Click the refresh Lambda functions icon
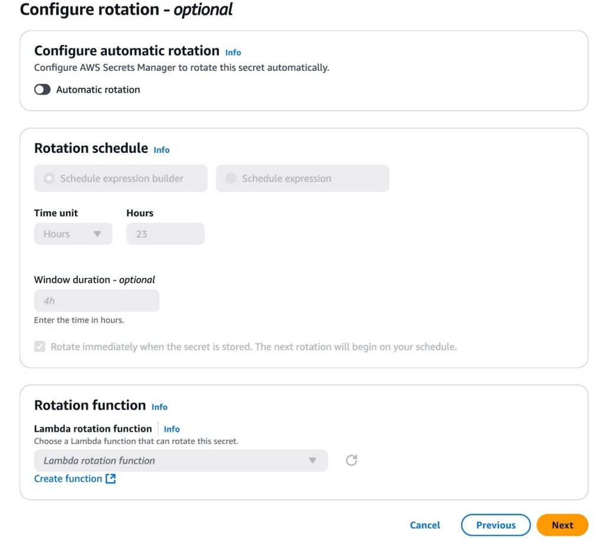This screenshot has height=556, width=604. pyautogui.click(x=352, y=460)
